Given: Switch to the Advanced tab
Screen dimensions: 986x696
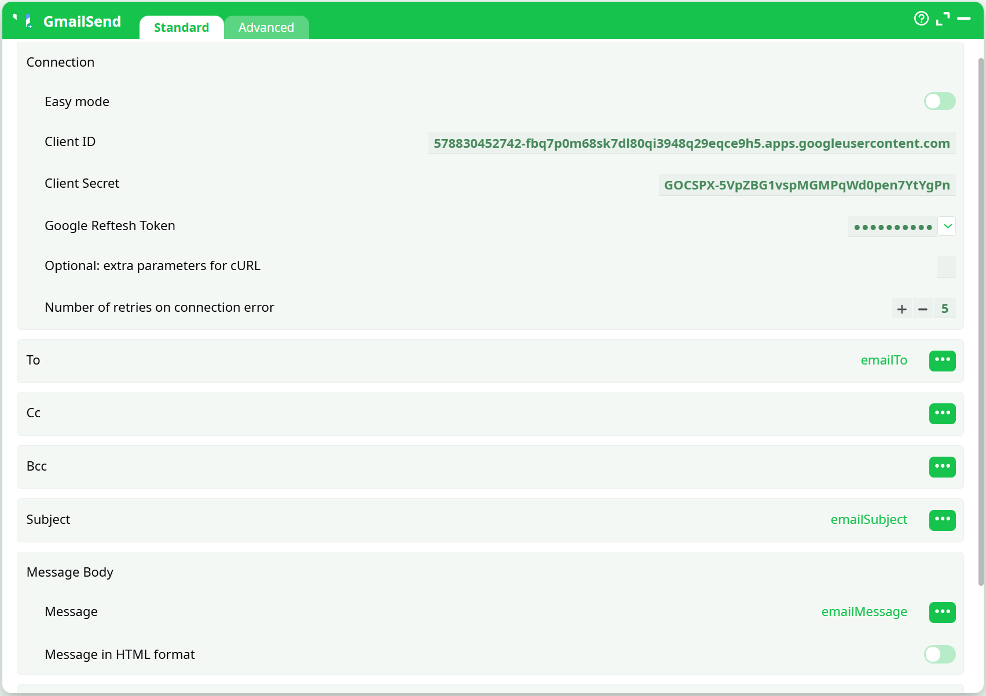Looking at the screenshot, I should tap(267, 27).
